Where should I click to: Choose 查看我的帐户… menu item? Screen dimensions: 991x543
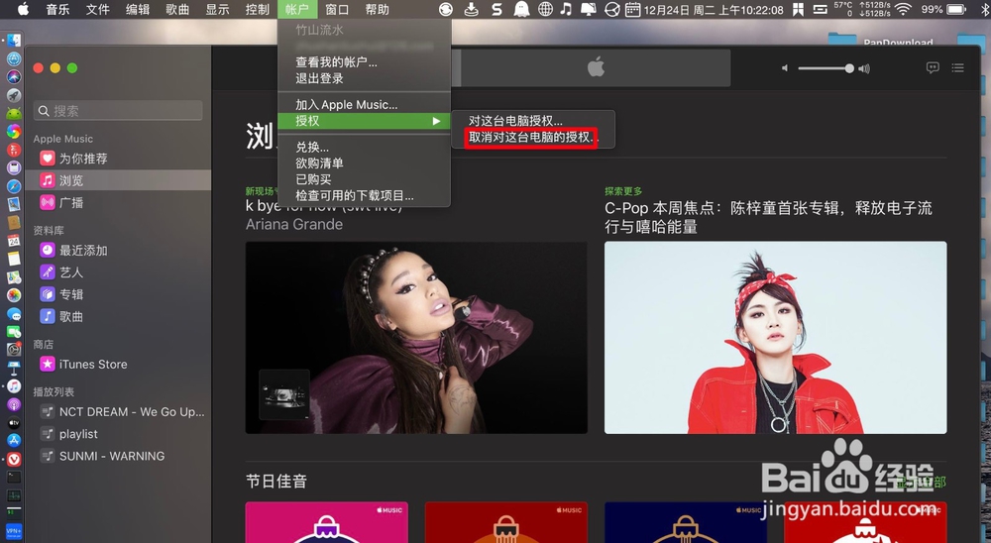pyautogui.click(x=364, y=62)
